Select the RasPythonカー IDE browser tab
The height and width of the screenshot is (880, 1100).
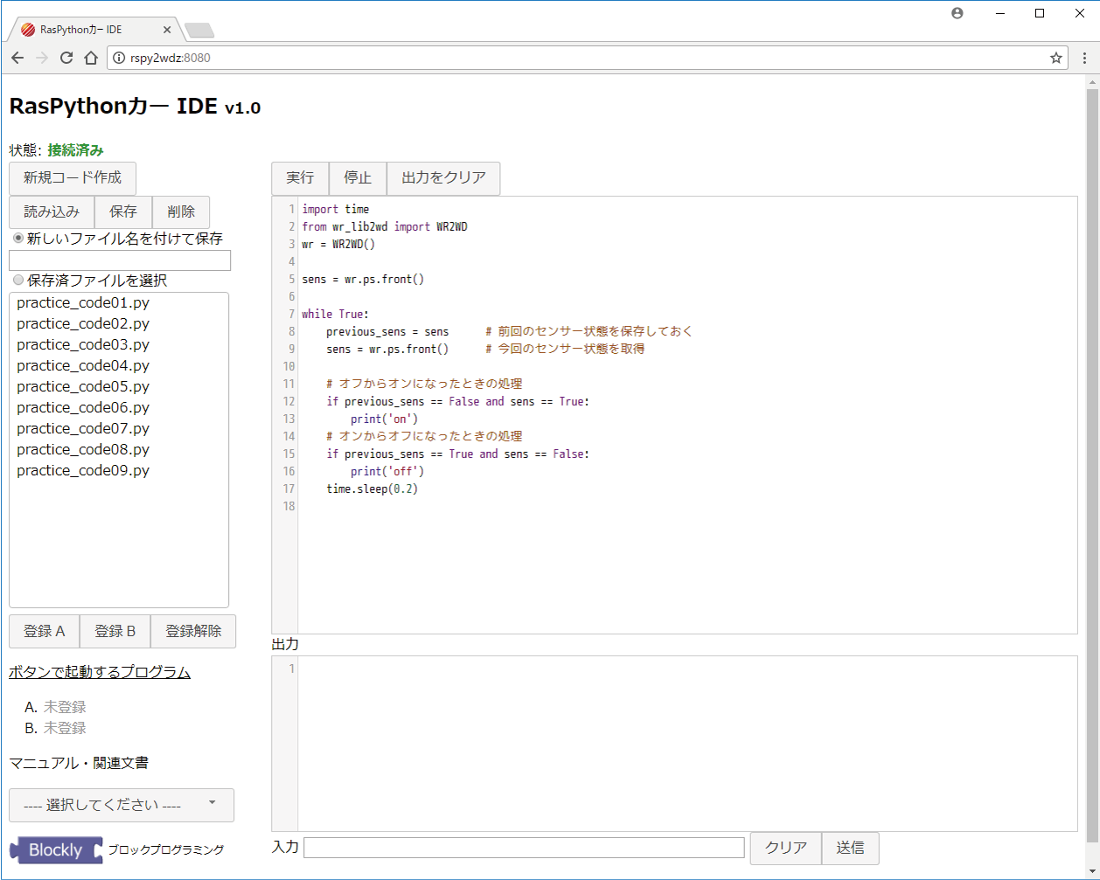[94, 30]
